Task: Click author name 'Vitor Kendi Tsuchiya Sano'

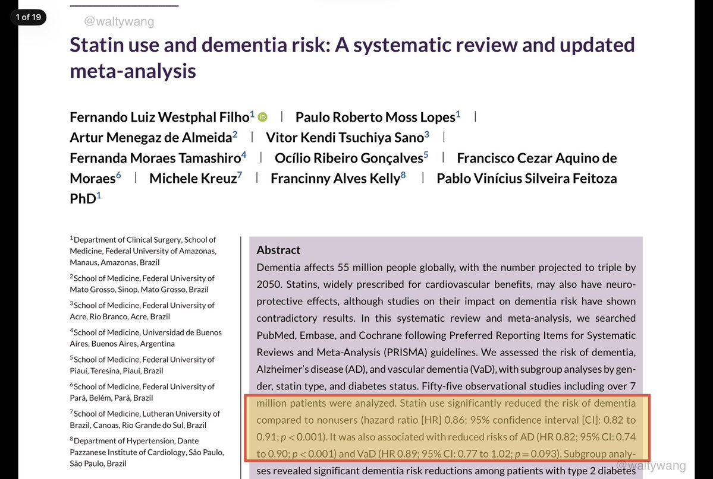Action: (x=345, y=138)
